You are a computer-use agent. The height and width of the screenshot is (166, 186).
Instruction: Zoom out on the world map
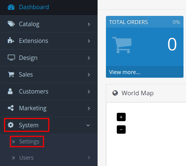121,130
